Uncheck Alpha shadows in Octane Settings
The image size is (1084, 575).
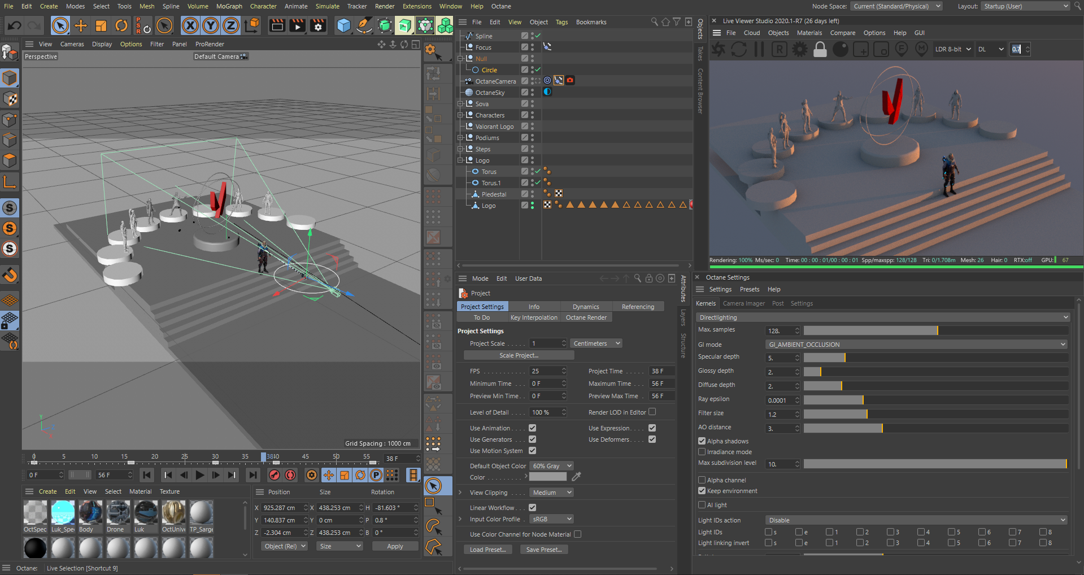pos(702,441)
